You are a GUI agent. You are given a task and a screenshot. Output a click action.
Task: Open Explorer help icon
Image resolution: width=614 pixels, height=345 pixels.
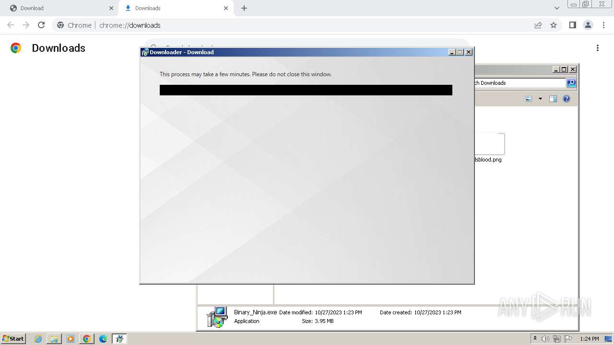click(567, 99)
